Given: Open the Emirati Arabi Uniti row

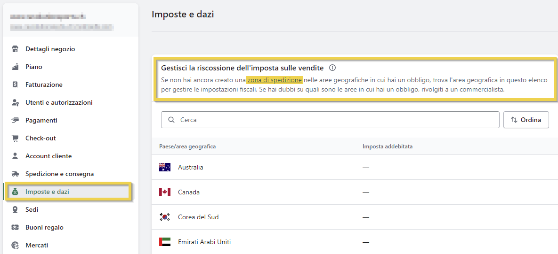Looking at the screenshot, I should point(204,242).
